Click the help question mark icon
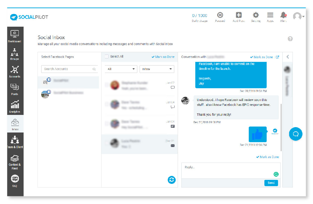 pos(290,39)
